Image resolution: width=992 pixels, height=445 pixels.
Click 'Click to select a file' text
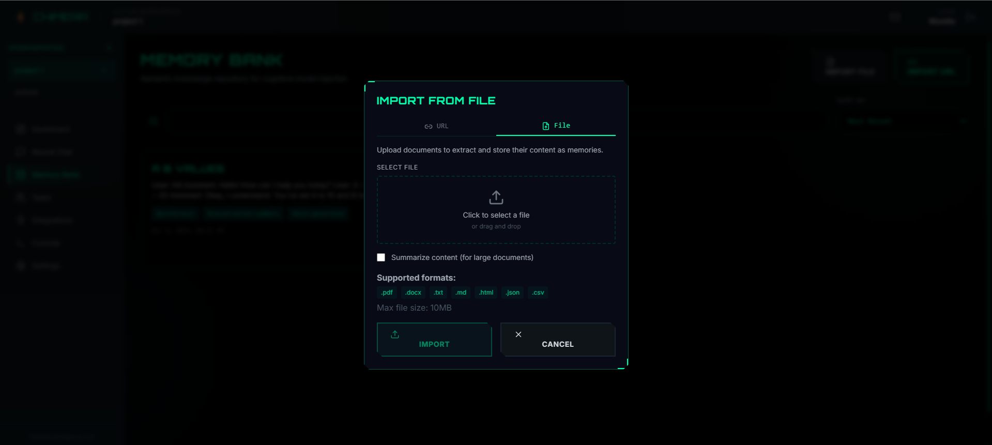(x=496, y=215)
